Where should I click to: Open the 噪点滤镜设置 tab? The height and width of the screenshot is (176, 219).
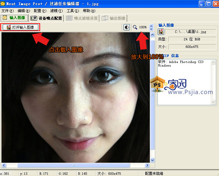[82, 18]
